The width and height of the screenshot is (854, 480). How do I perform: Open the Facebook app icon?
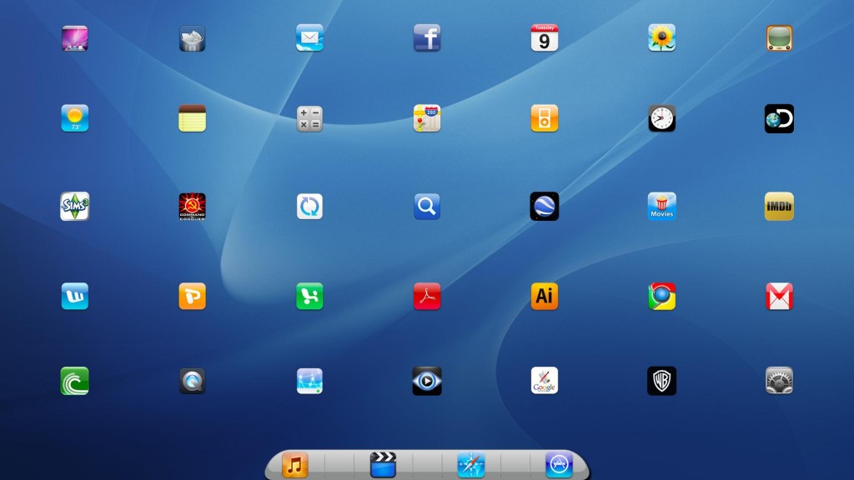point(427,37)
